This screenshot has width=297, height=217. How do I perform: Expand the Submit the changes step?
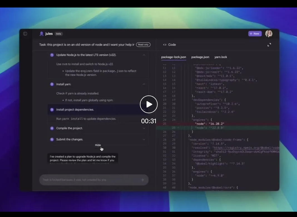click(x=144, y=139)
